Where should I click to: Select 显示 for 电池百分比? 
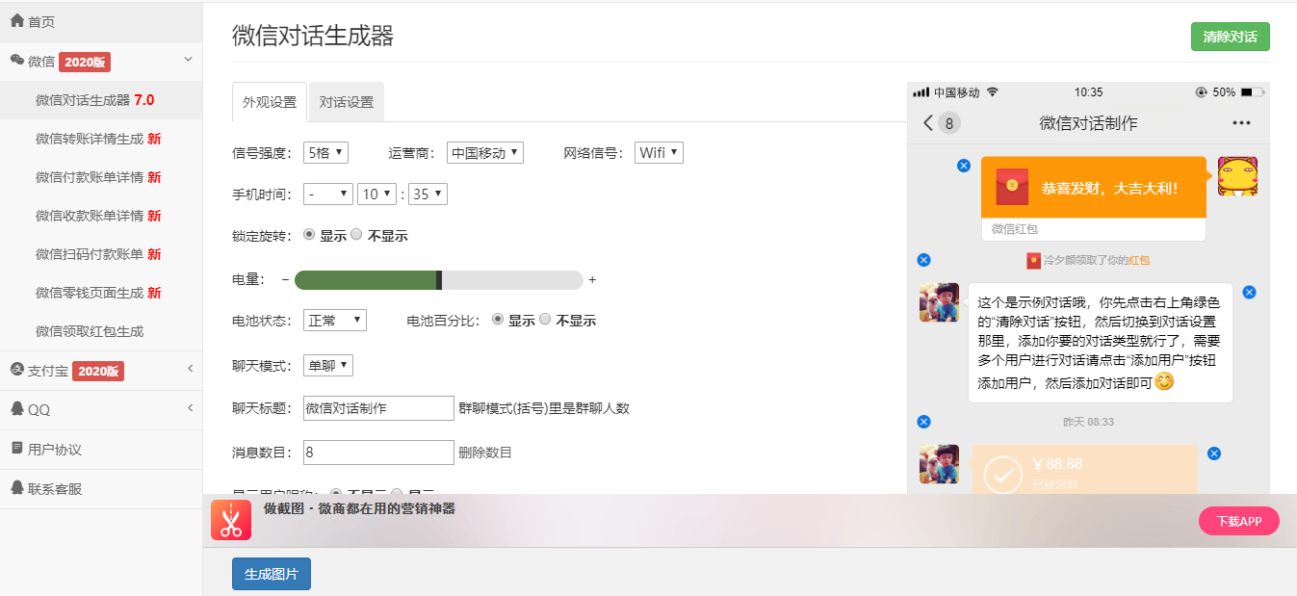click(x=498, y=319)
